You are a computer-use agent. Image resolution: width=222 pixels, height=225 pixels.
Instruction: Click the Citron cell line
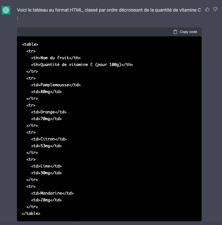(49, 139)
